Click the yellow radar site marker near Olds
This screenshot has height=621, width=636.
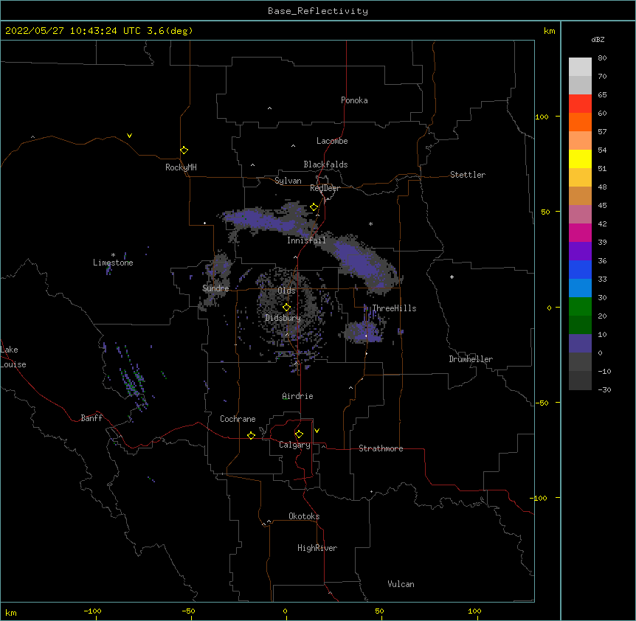coord(287,308)
